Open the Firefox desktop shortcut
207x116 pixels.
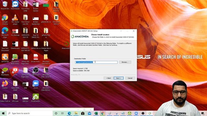(x=5, y=84)
